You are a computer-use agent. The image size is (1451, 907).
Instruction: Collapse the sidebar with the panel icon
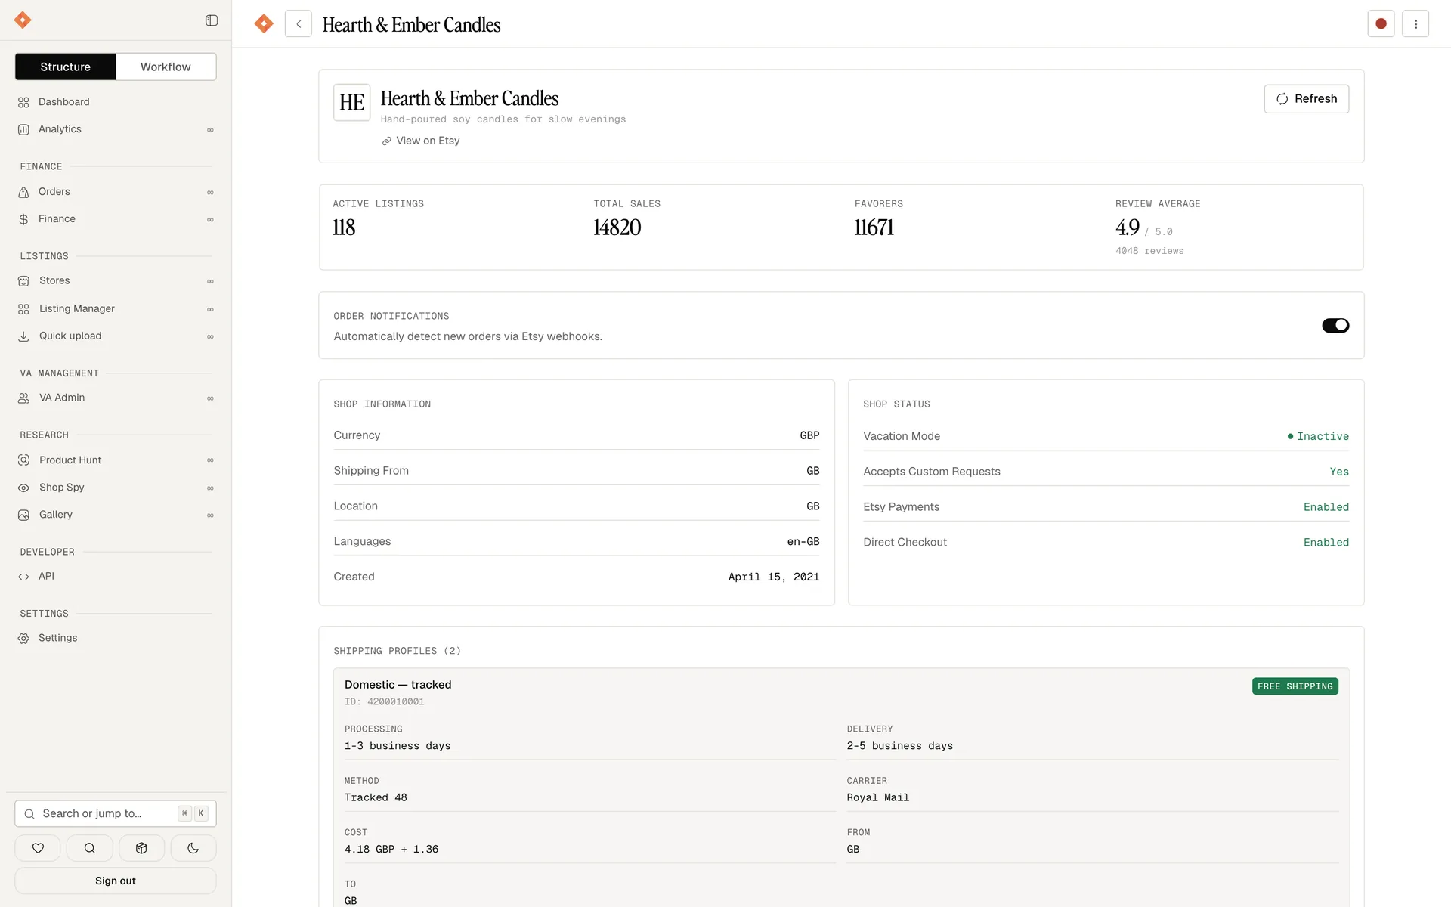coord(212,20)
